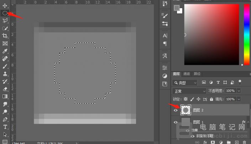Screen dimensions: 251x144
Task: Create a new layer group
Action: pos(229,142)
